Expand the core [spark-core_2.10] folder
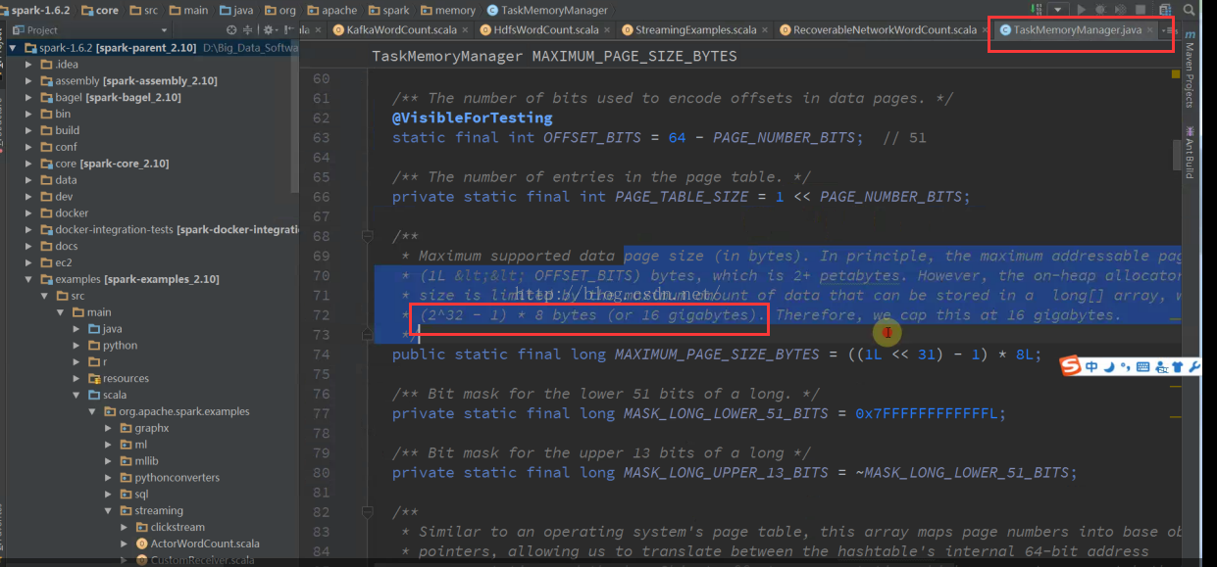1217x567 pixels. (x=29, y=164)
